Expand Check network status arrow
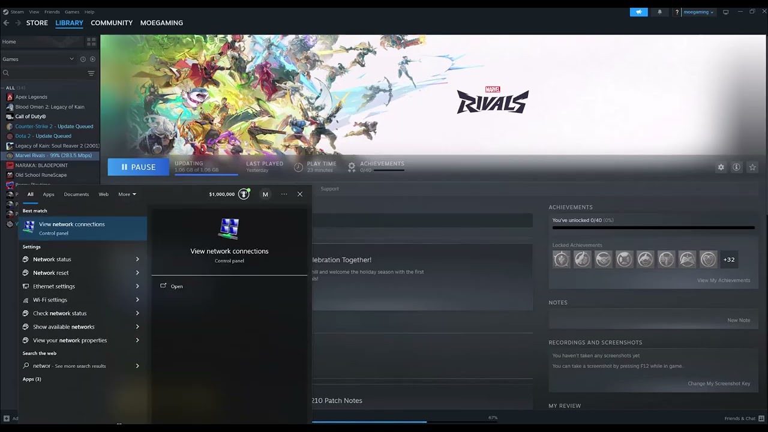 pos(137,313)
